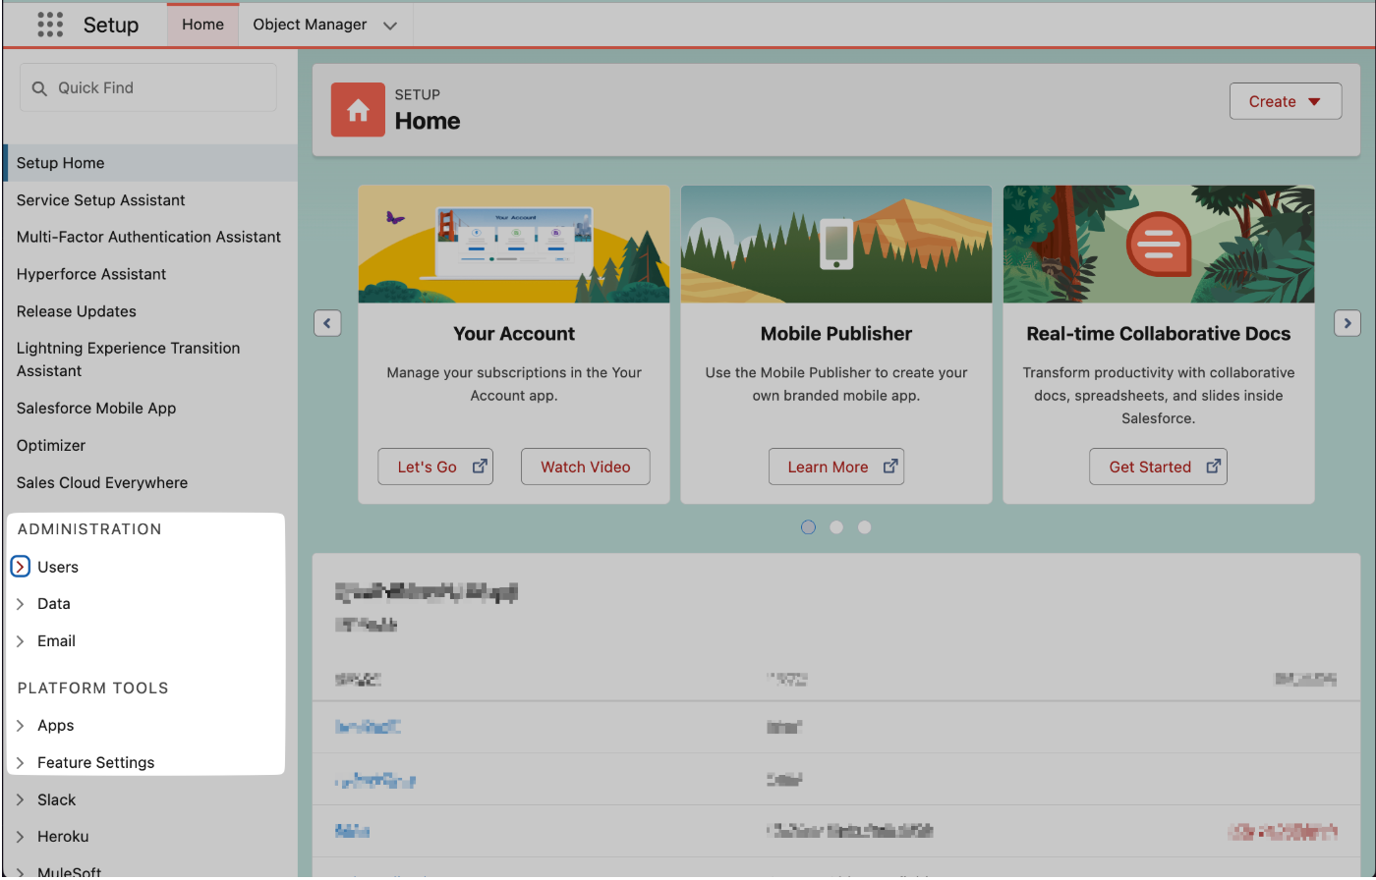
Task: Click the Heroku tree item label
Action: pyautogui.click(x=63, y=837)
